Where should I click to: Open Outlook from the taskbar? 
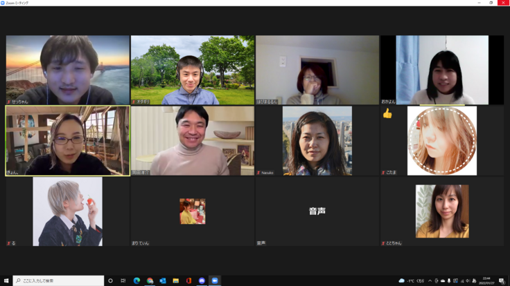(x=163, y=280)
